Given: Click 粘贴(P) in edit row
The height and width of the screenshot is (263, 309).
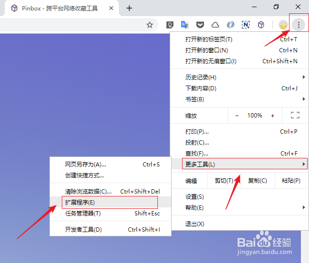Looking at the screenshot, I should coord(291,180).
